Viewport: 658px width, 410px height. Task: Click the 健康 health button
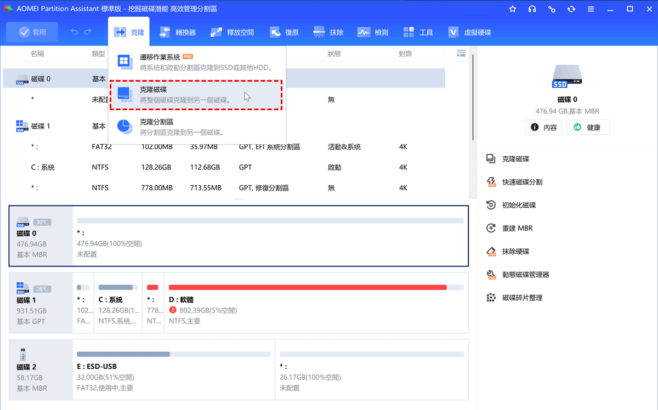point(588,127)
